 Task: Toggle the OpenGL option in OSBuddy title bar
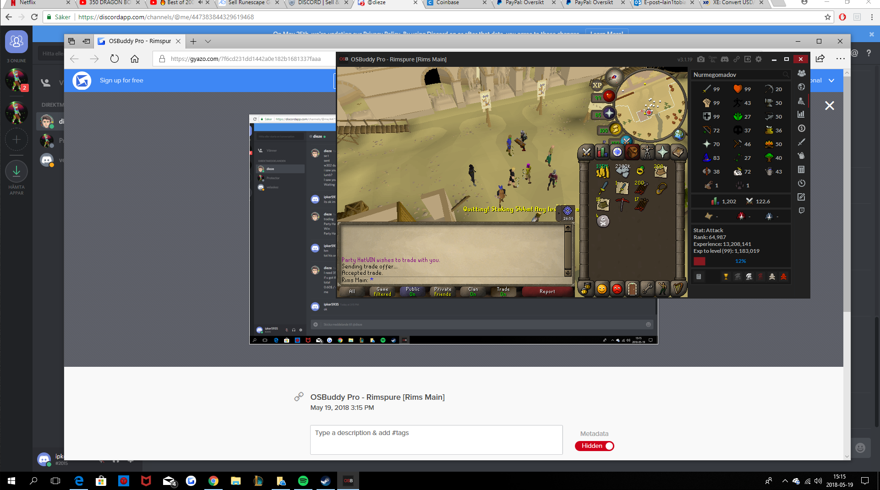(713, 59)
